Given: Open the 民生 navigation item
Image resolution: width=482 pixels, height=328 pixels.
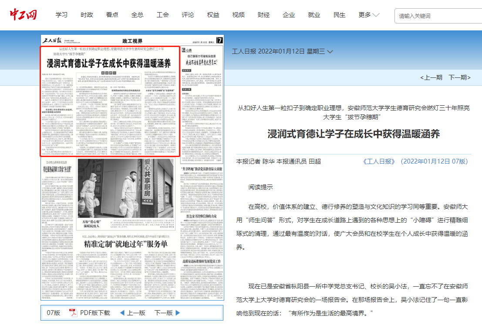Looking at the screenshot, I should pyautogui.click(x=339, y=15).
